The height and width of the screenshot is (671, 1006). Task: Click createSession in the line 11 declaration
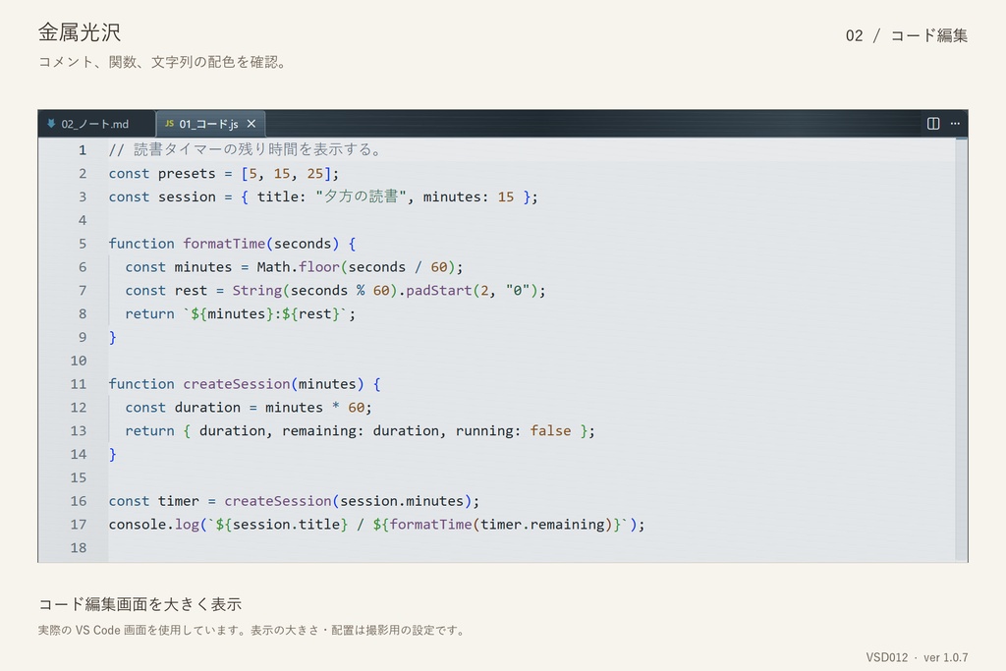click(237, 384)
